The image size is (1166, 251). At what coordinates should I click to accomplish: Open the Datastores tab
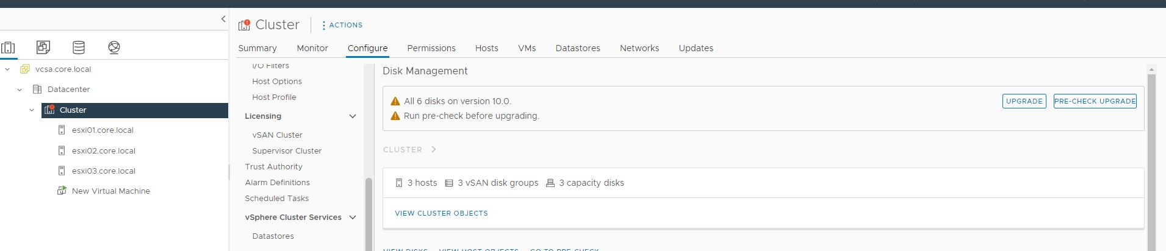click(578, 48)
